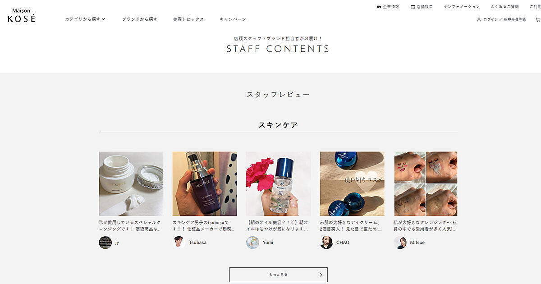Open the shopping cart icon
This screenshot has height=284, width=541.
pyautogui.click(x=538, y=19)
